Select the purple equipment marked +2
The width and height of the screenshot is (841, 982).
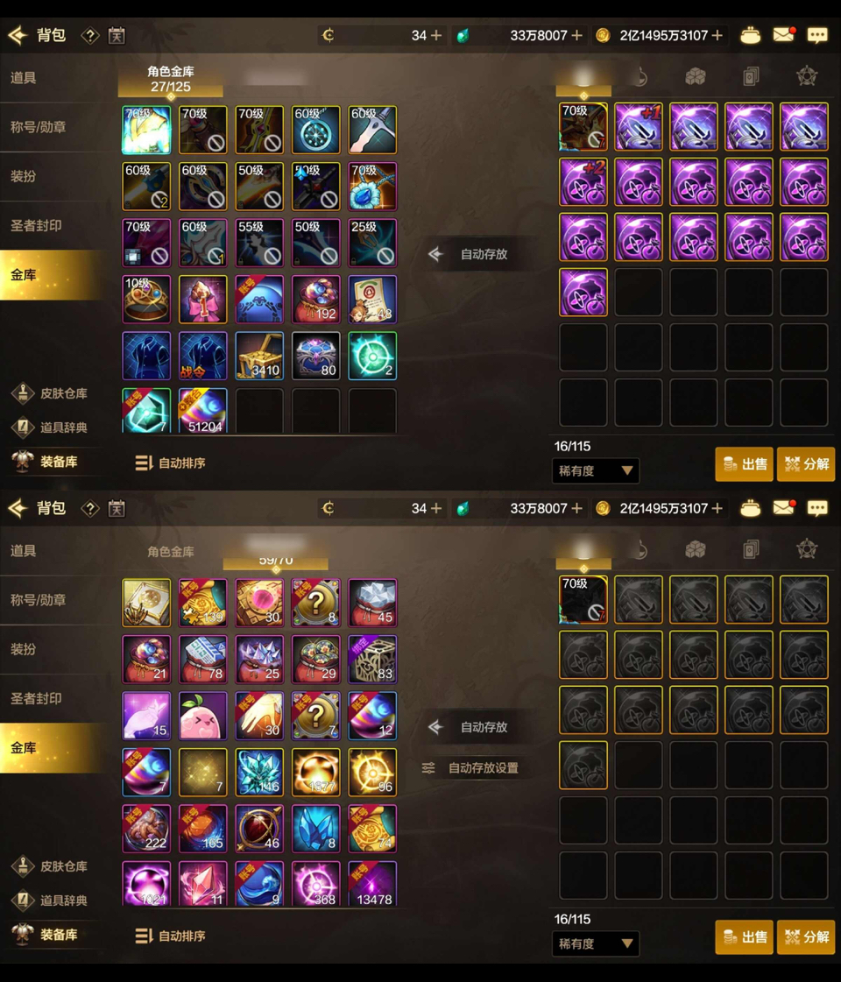583,182
